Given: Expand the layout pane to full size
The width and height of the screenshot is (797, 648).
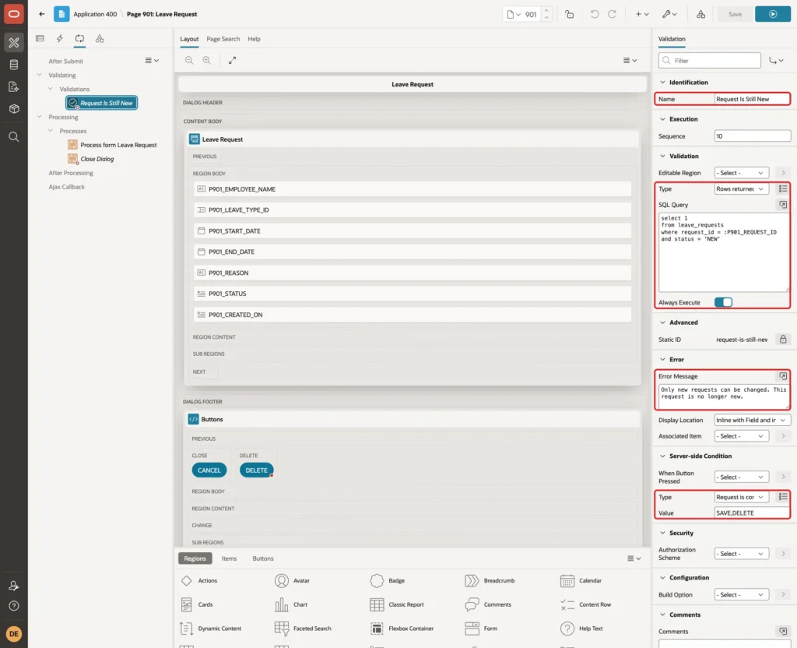Looking at the screenshot, I should point(232,60).
